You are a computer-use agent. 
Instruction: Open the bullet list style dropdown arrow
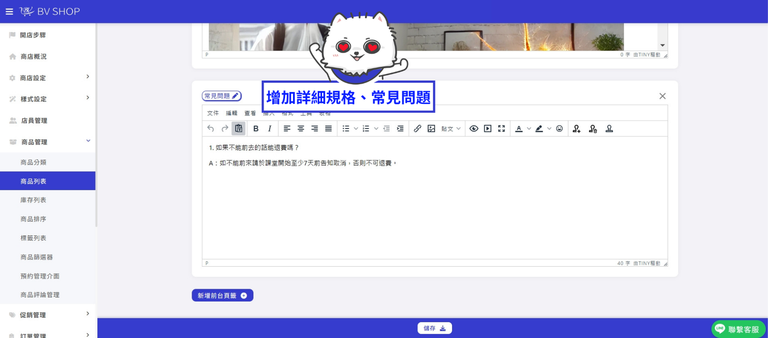356,129
